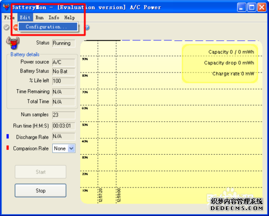This screenshot has height=216, width=269.
Task: Open the Comparison Rate dropdown arrow
Action: [x=71, y=148]
